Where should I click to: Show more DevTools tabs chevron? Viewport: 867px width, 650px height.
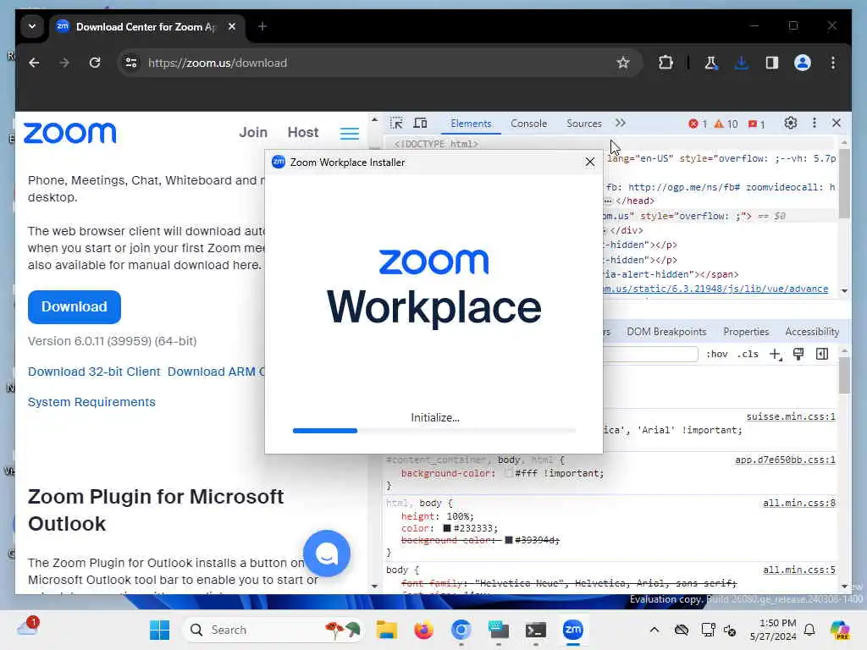(x=621, y=124)
